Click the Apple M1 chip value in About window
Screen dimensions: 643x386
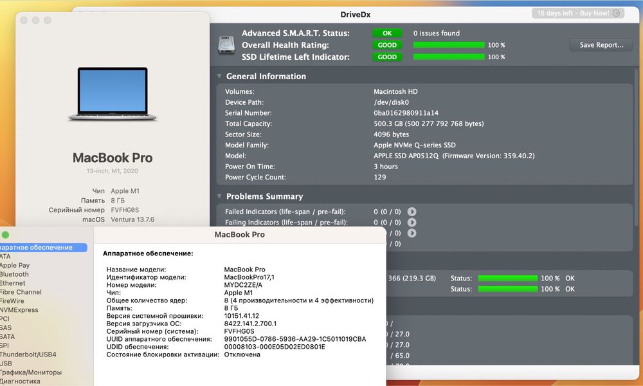tap(125, 191)
